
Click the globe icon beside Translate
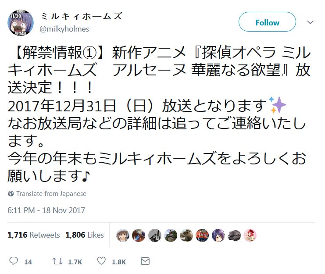11,194
